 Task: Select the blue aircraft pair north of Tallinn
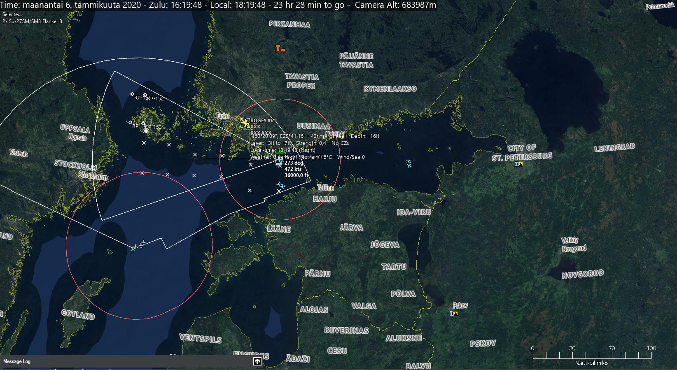coord(280,185)
